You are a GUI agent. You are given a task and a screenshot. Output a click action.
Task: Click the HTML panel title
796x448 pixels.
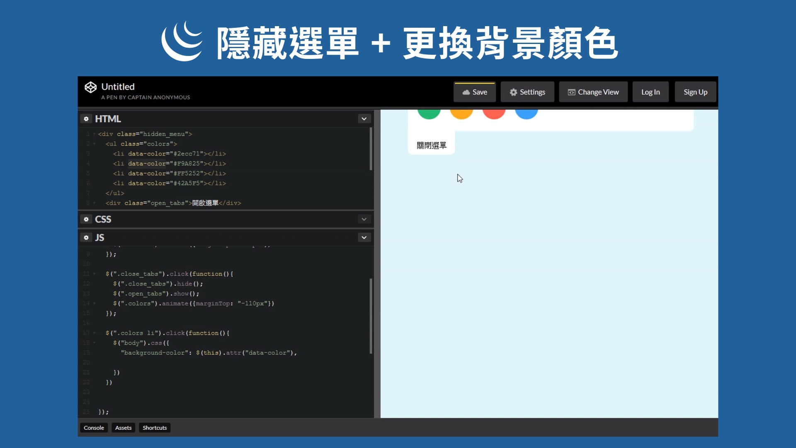click(108, 119)
